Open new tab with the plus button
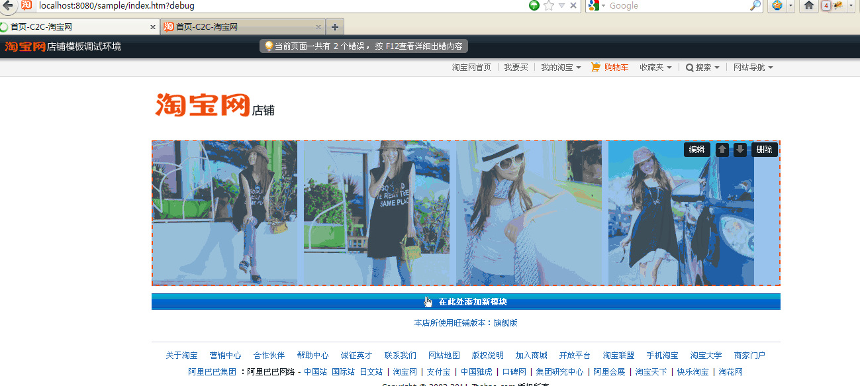The height and width of the screenshot is (386, 860). click(335, 27)
